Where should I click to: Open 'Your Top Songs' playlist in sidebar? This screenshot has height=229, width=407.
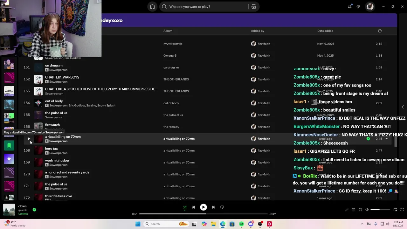click(x=9, y=91)
